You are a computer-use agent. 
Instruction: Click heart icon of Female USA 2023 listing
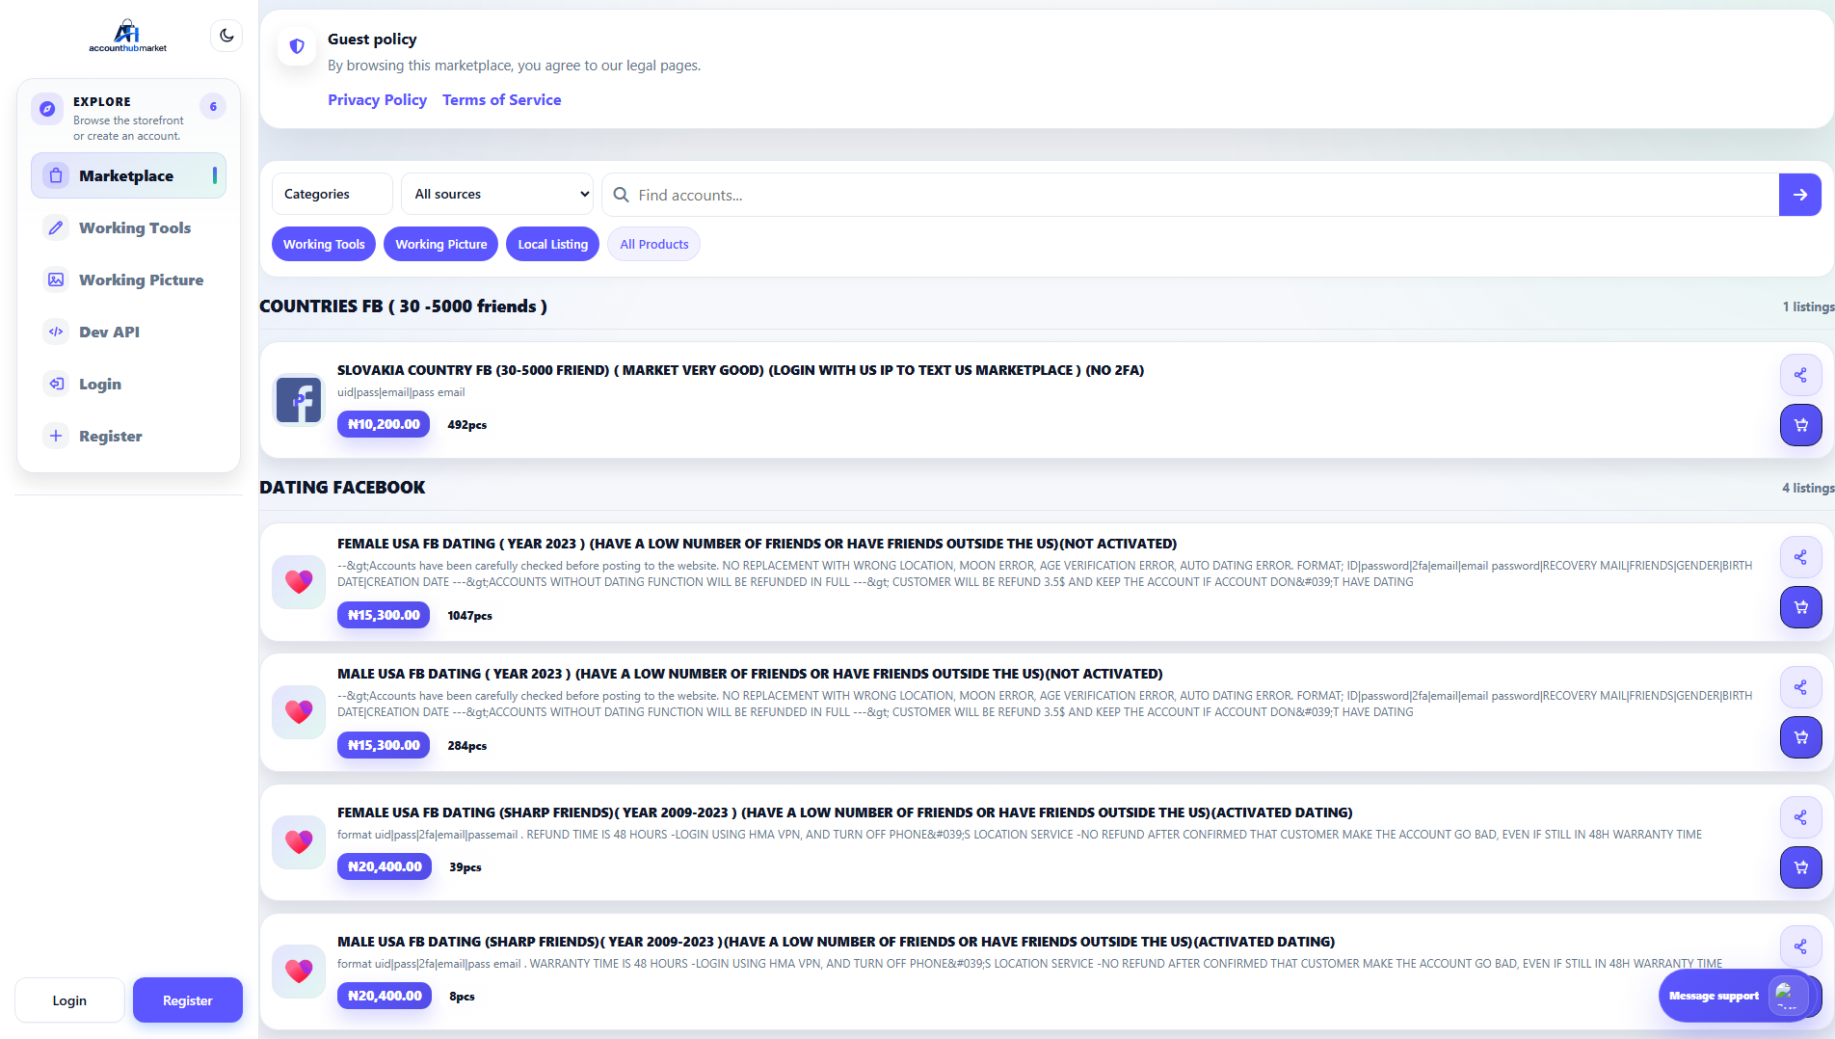(x=299, y=582)
